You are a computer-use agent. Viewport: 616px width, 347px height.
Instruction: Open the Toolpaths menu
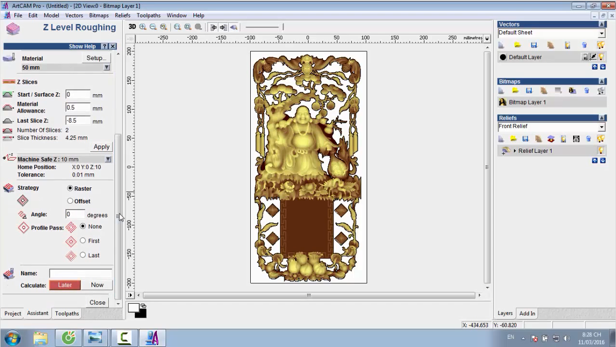point(148,15)
